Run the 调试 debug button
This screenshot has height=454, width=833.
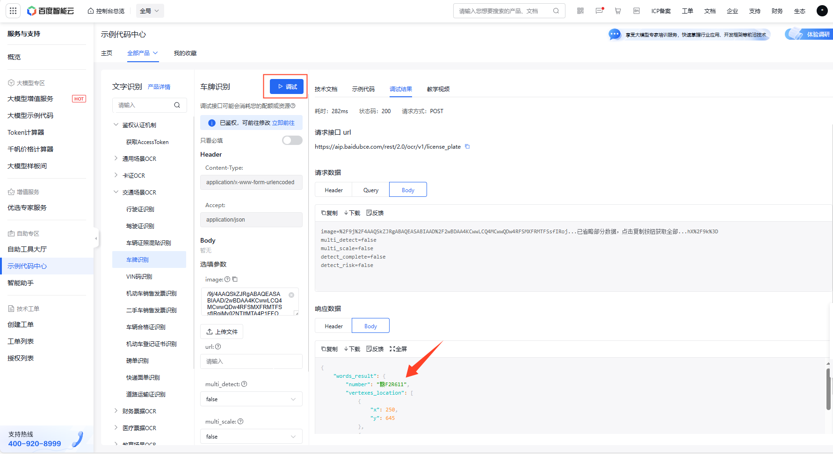(x=287, y=86)
